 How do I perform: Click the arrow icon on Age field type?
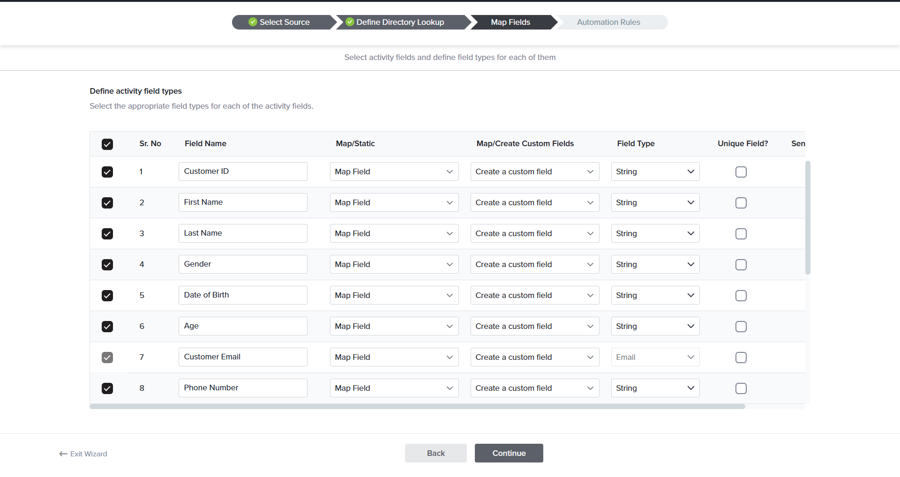click(690, 327)
